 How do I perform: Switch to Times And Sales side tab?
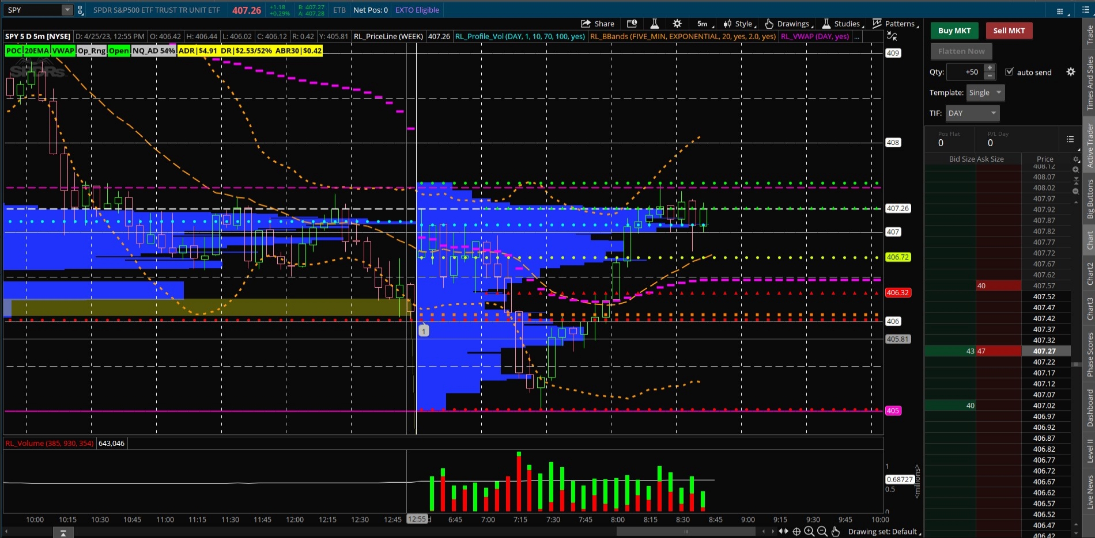(x=1089, y=83)
